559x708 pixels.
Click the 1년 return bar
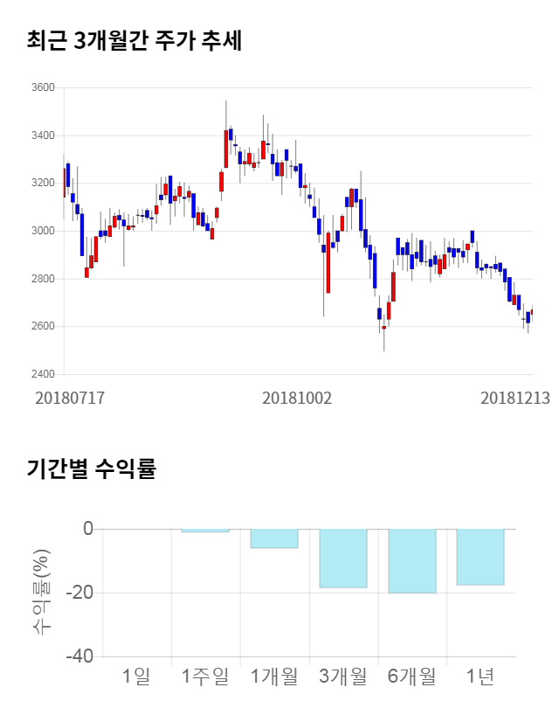[x=480, y=556]
